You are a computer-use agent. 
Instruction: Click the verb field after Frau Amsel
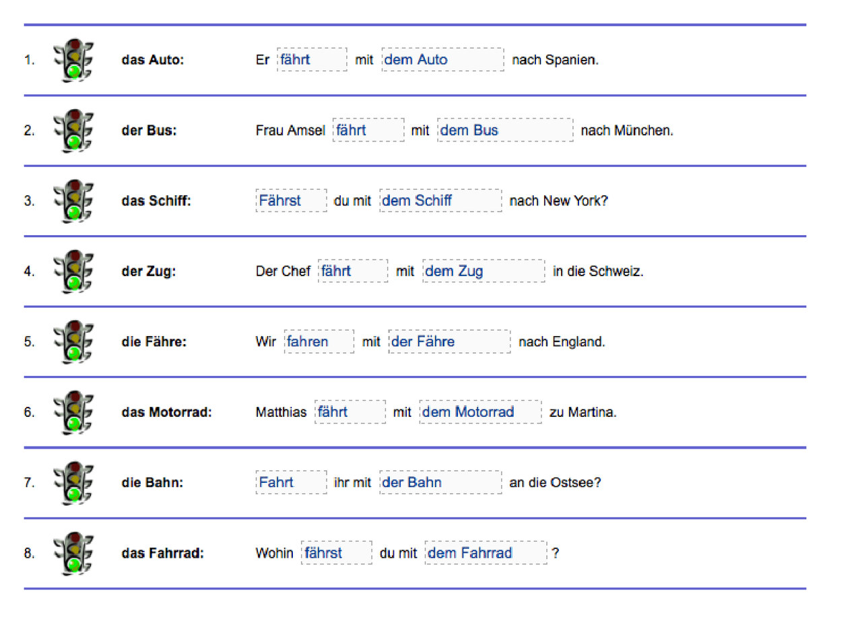pos(369,130)
